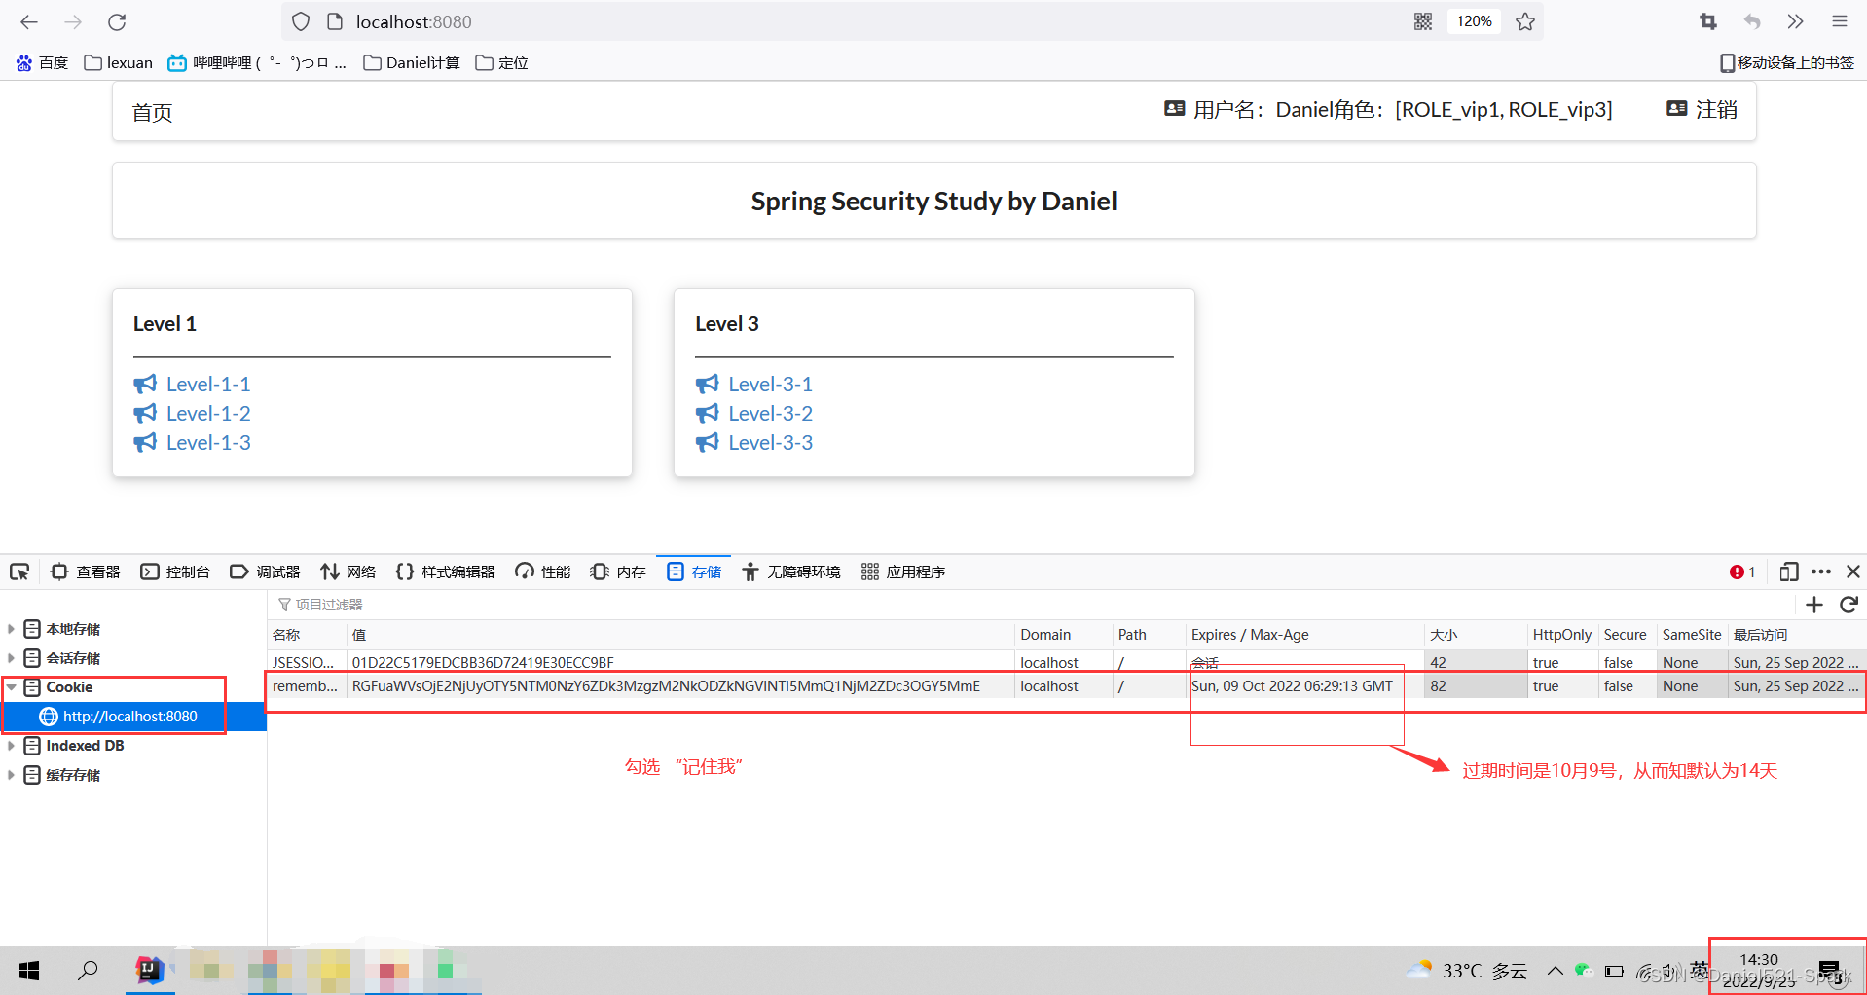
Task: Click the shield tracking protection icon
Action: (x=301, y=21)
